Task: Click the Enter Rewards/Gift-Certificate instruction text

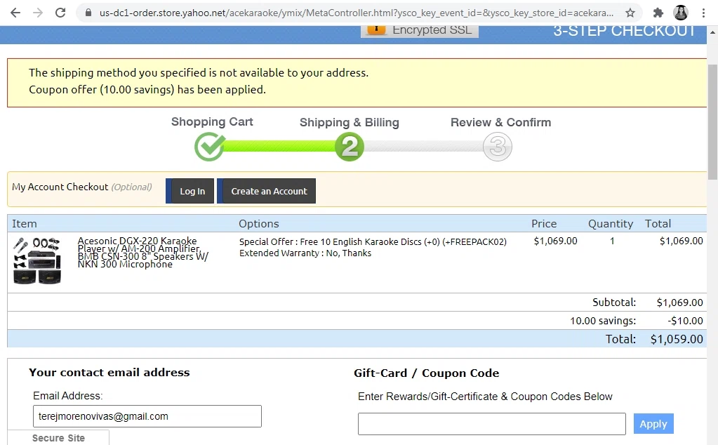Action: coord(485,397)
